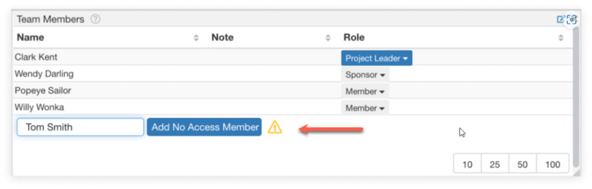This screenshot has width=592, height=189.
Task: Click the Add No Access Member button
Action: (204, 127)
